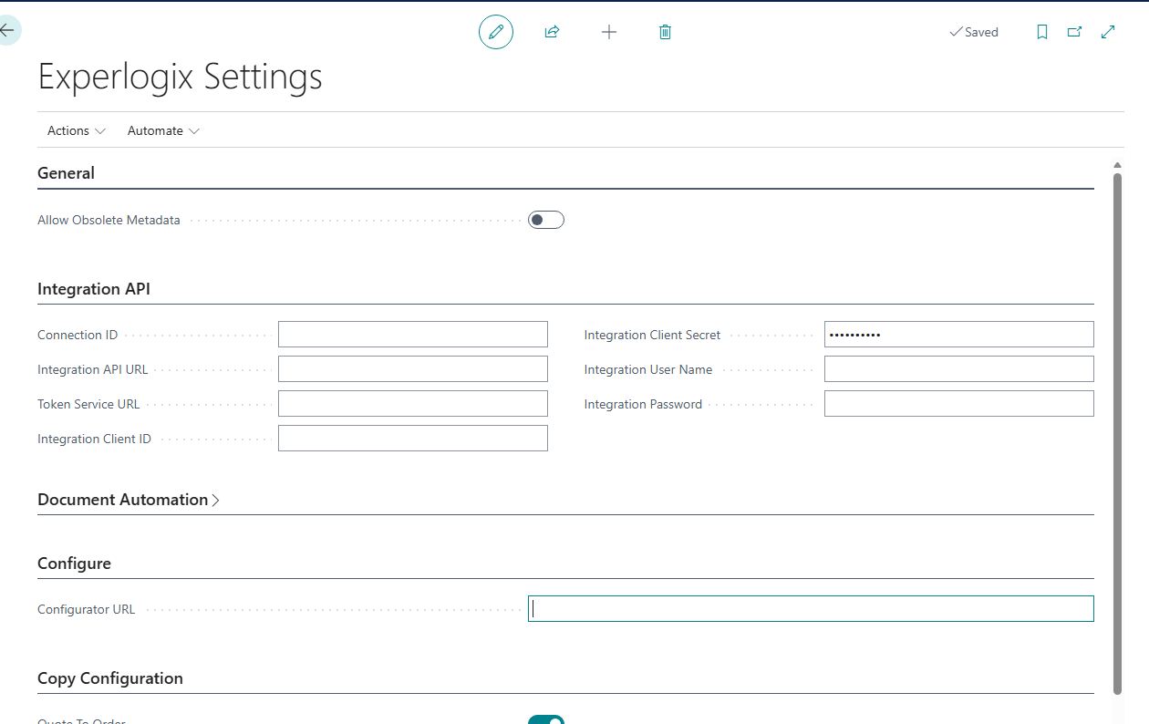Screen dimensions: 1149x724
Task: Collapse the General section header
Action: pyautogui.click(x=66, y=172)
